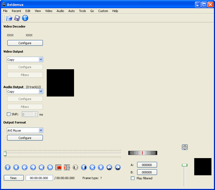Image resolution: width=215 pixels, height=190 pixels.
Task: Click marker B value 000000 button
Action: [x=147, y=172]
